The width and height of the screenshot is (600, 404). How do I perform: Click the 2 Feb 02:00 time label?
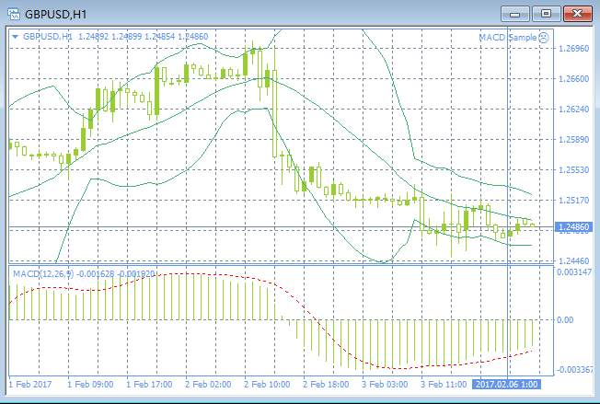208,384
